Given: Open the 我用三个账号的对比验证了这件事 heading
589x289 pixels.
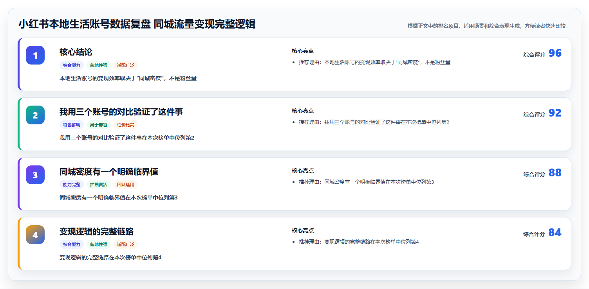Looking at the screenshot, I should [x=121, y=112].
